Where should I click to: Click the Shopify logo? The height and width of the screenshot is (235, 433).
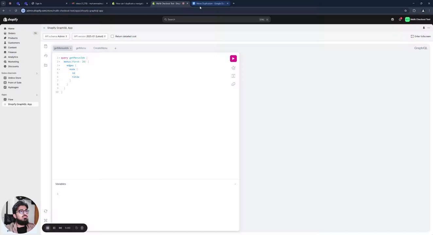pos(10,19)
